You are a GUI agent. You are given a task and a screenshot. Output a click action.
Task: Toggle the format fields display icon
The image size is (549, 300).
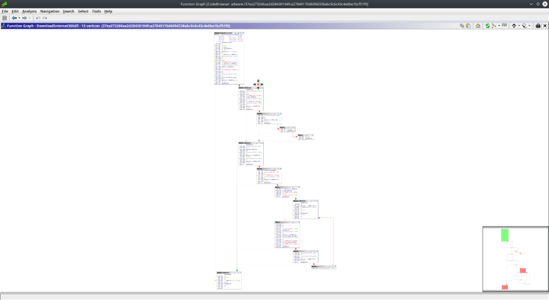point(504,26)
